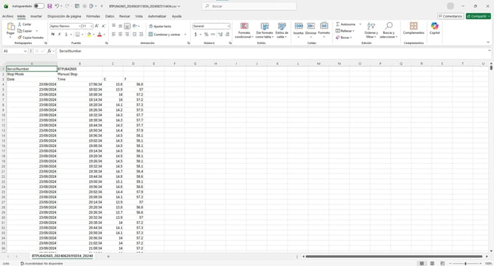Click Combinar y centrar
This screenshot has height=266, width=494.
[x=164, y=35]
